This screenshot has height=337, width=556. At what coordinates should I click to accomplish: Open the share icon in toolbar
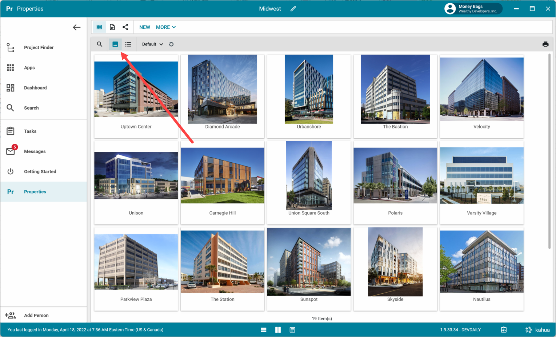pyautogui.click(x=125, y=27)
